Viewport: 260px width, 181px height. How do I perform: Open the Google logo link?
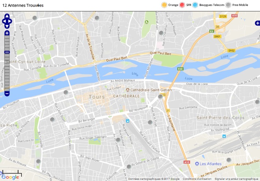click(x=10, y=177)
